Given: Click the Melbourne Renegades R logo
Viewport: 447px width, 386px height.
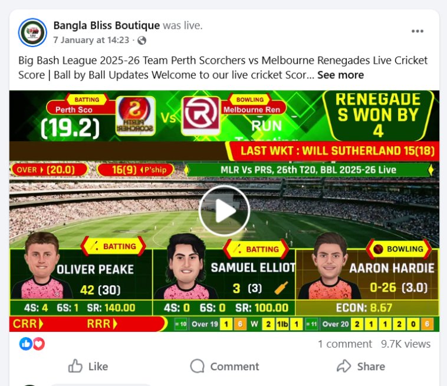Looking at the screenshot, I should 201,116.
